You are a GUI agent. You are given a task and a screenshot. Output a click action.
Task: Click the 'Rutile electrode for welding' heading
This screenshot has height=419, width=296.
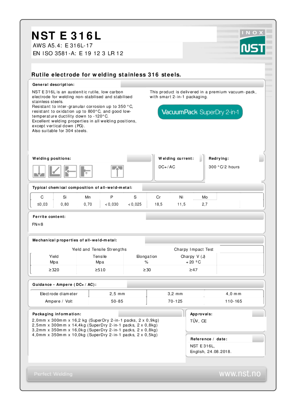(x=106, y=75)
